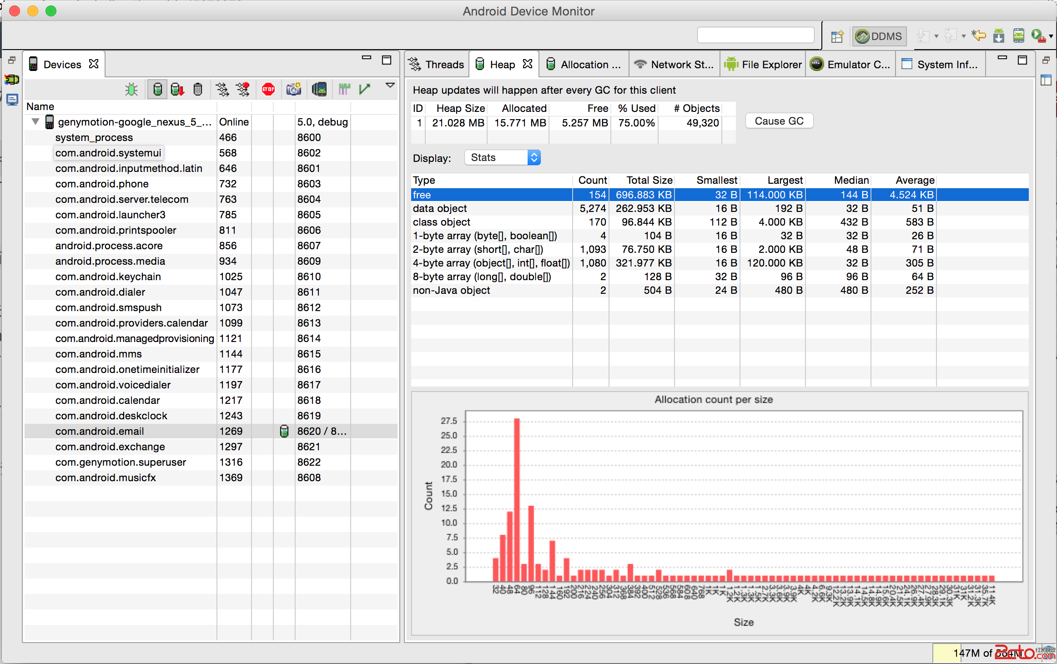
Task: Switch to the File Explorer tab
Action: click(x=763, y=65)
